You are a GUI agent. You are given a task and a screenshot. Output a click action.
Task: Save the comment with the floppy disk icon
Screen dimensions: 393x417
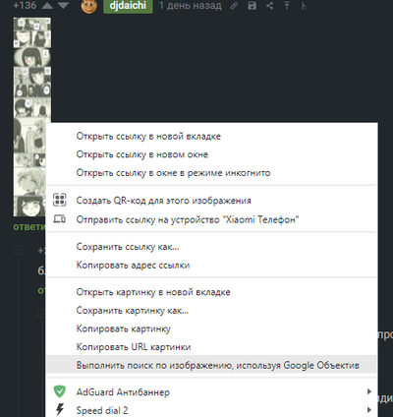(252, 6)
